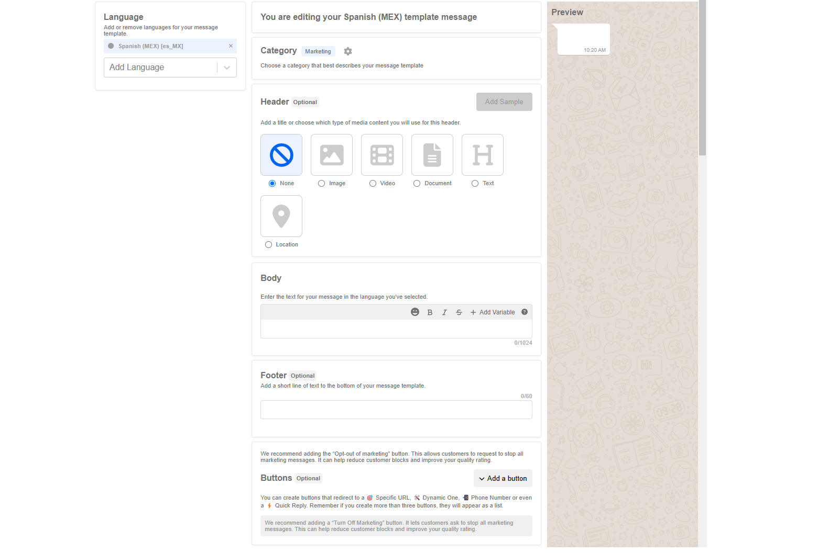
Task: Click the Footer text input field
Action: coord(396,410)
